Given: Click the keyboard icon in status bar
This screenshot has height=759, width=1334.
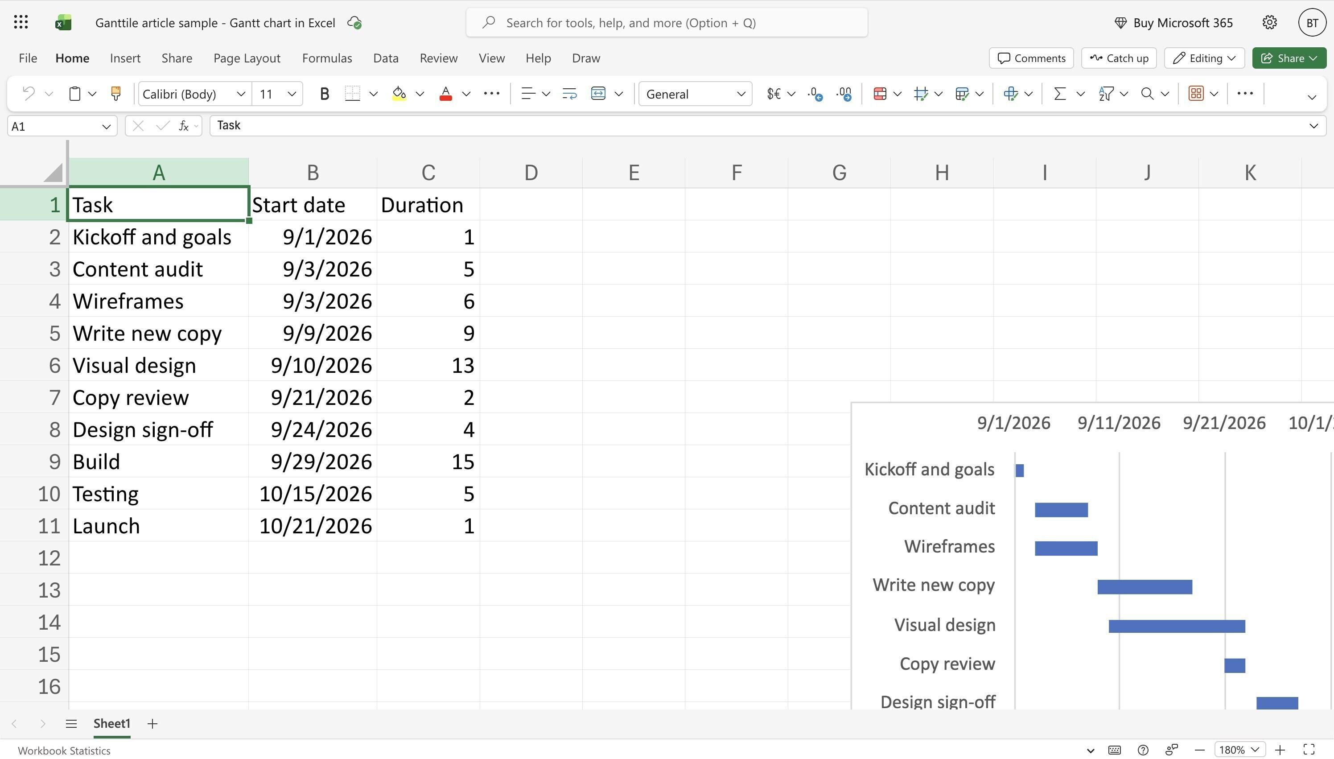Looking at the screenshot, I should pyautogui.click(x=1115, y=750).
